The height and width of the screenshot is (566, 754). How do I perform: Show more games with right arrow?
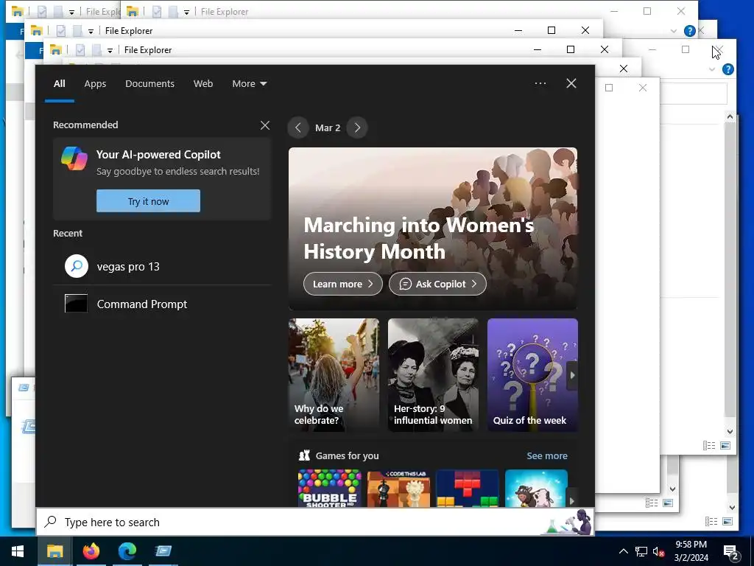(571, 500)
